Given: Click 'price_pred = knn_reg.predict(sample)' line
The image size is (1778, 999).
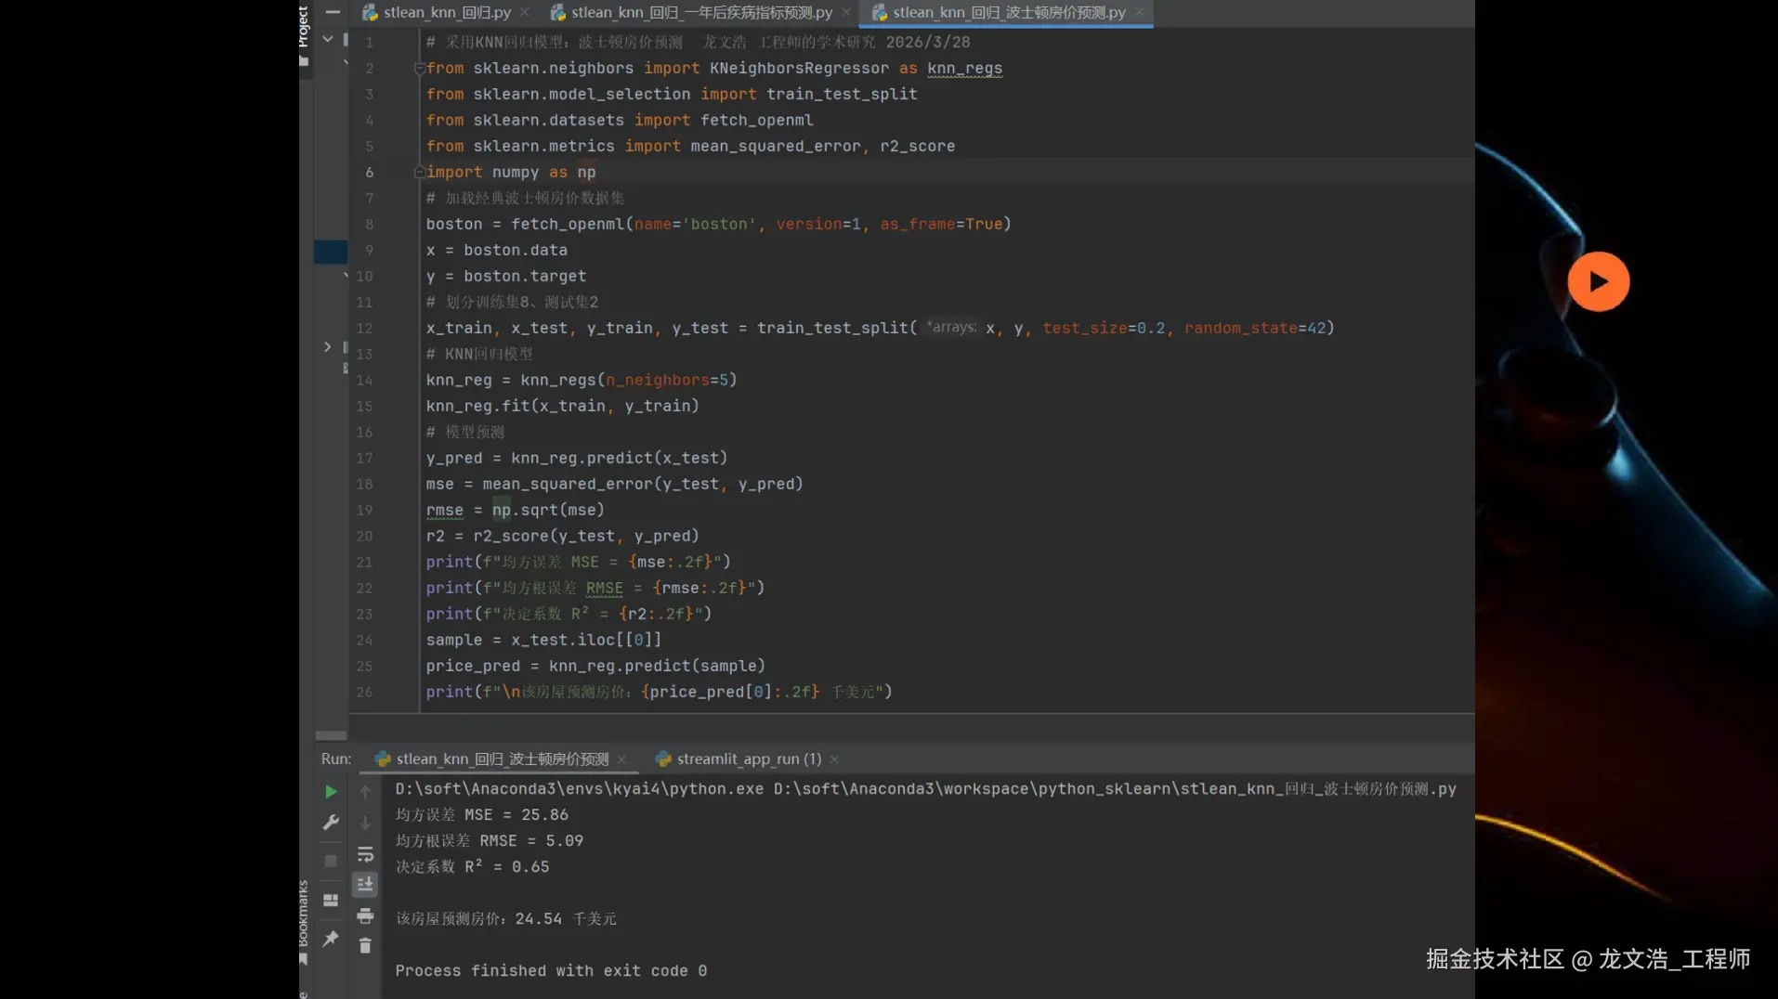Looking at the screenshot, I should click(596, 667).
